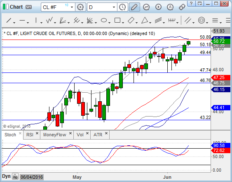This screenshot has width=232, height=182.
Task: Click the 43.22 support line label
Action: pos(205,117)
